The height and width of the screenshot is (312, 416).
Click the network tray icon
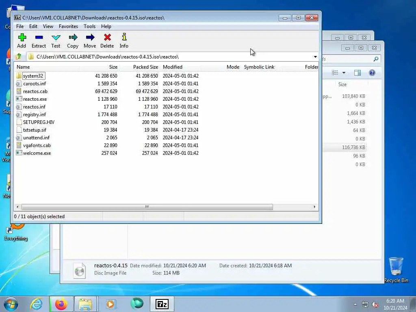(365, 305)
